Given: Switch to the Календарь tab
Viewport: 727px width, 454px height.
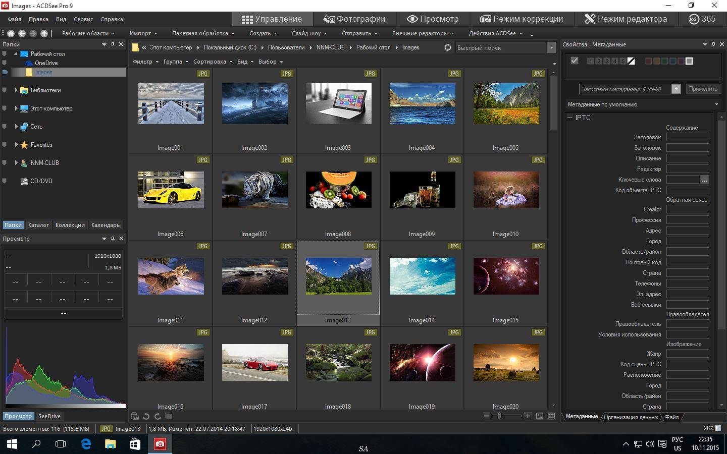Looking at the screenshot, I should (x=106, y=225).
